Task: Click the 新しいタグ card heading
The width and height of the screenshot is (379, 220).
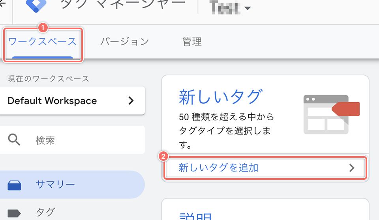Action: (220, 97)
